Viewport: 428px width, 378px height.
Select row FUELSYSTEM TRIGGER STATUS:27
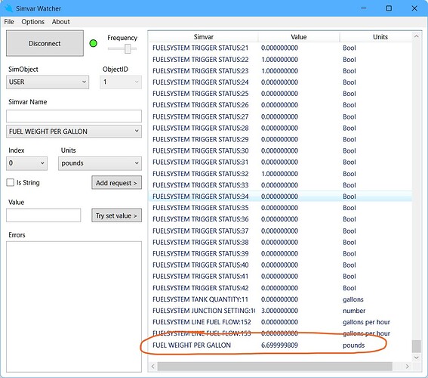(281, 116)
